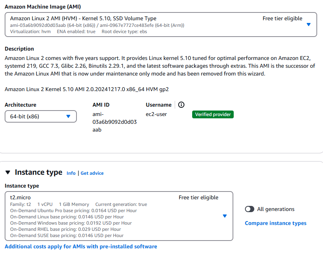Click the Info link beside Instance type
The height and width of the screenshot is (253, 323).
71,173
